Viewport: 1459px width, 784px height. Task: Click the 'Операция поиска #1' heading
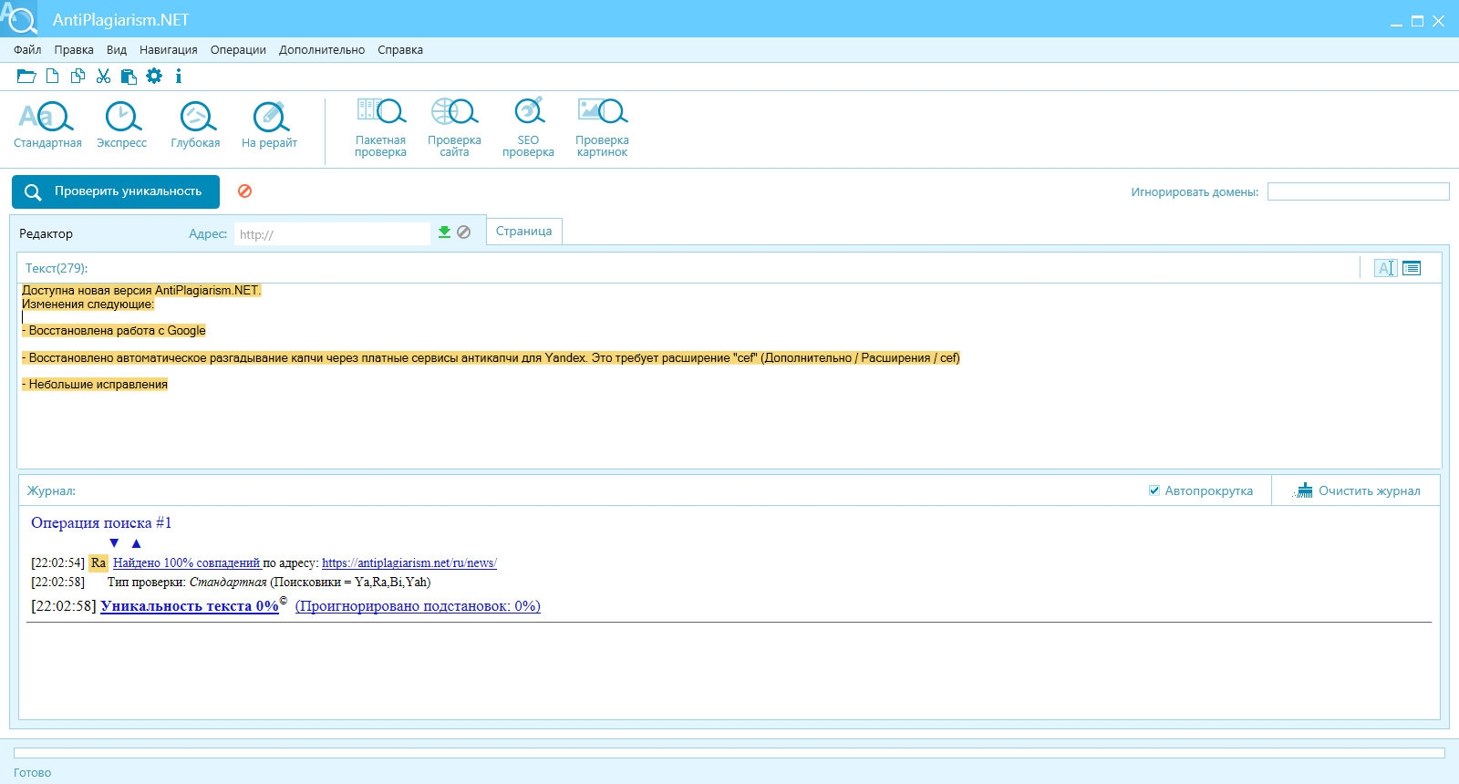(101, 523)
